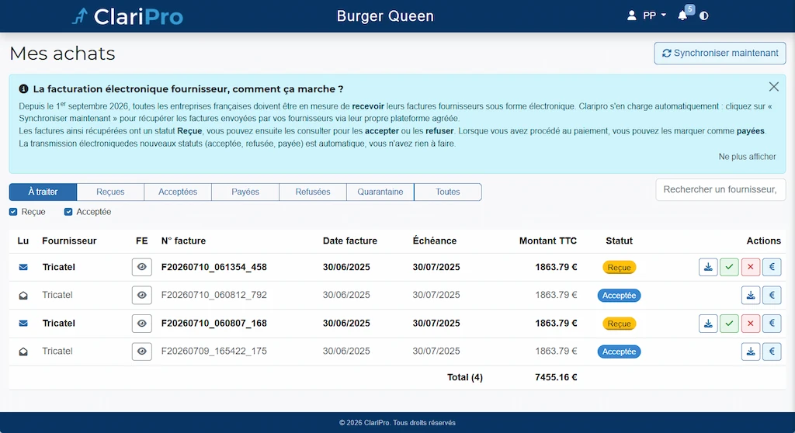Click unread envelope icon for invoice F20260710_061354_458
This screenshot has width=795, height=433.
click(23, 267)
